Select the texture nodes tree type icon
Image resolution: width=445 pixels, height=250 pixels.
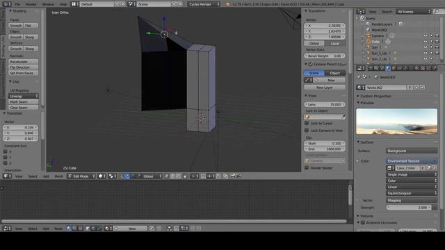pyautogui.click(x=81, y=228)
